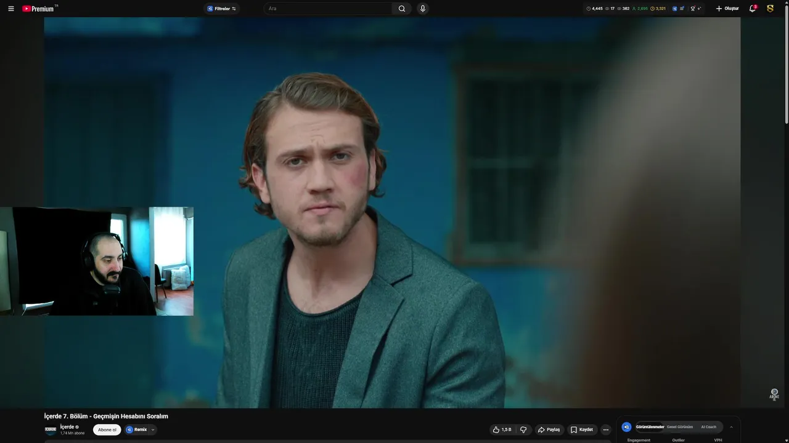Start voice search with microphone icon
This screenshot has height=443, width=789.
point(422,9)
